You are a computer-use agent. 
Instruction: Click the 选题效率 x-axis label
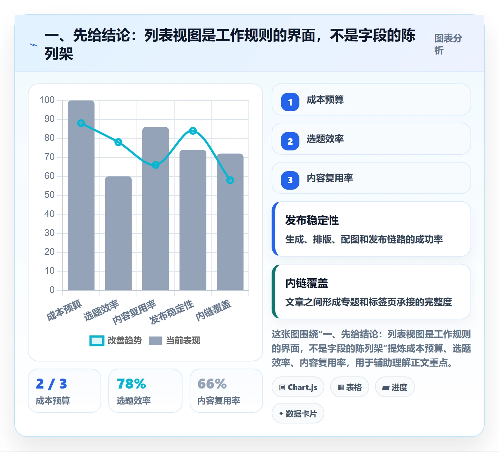101,310
